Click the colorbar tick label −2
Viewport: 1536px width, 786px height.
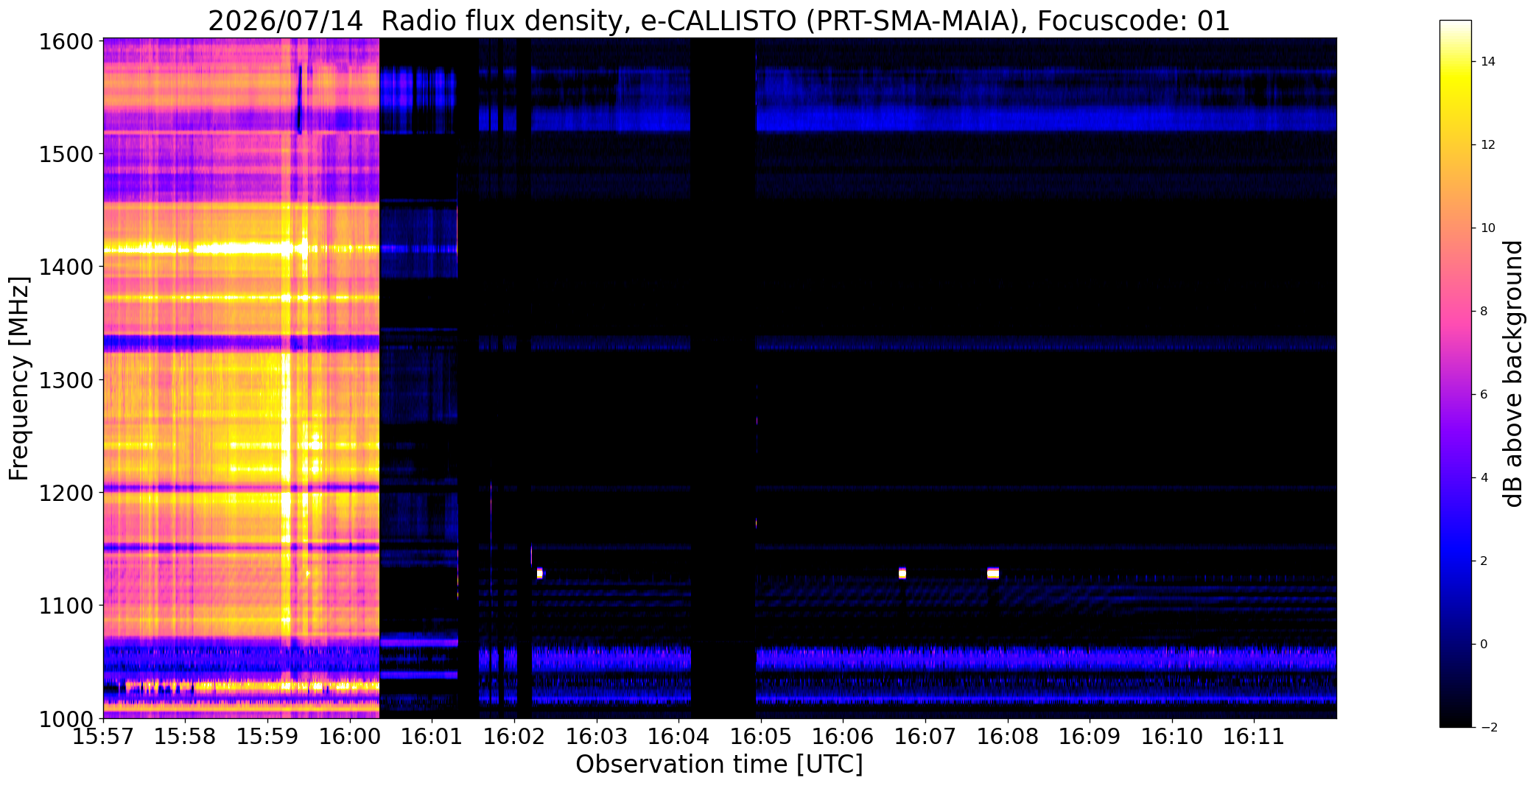click(1487, 728)
